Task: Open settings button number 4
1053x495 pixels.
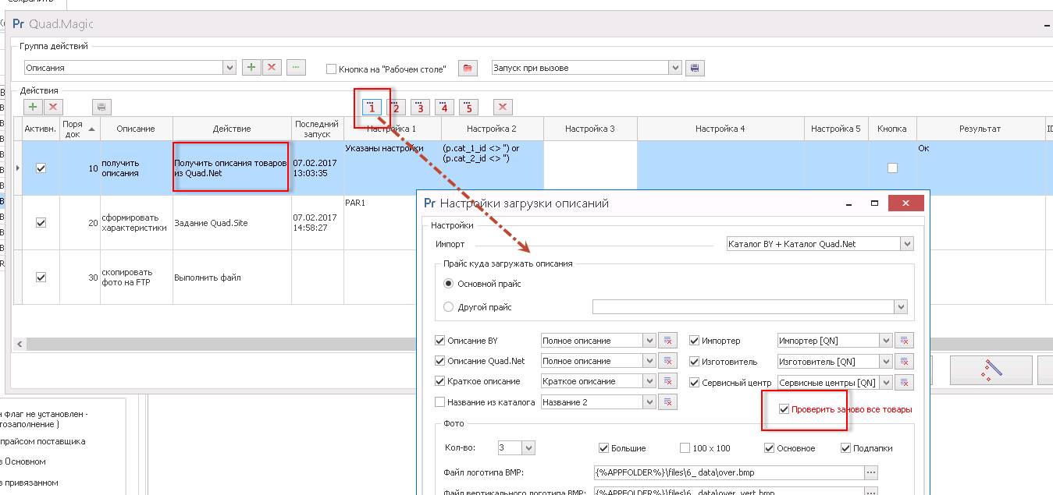Action: (x=444, y=107)
